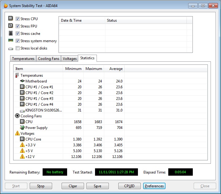Select the Voltages tab
221x194 pixels.
(x=70, y=59)
